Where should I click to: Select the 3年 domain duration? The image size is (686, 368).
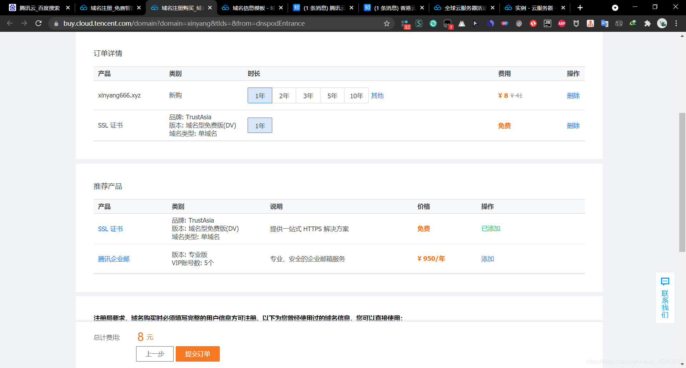(308, 96)
